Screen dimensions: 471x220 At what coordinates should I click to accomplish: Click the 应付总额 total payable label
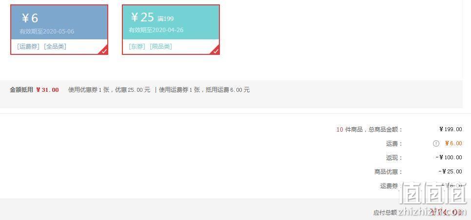pyautogui.click(x=385, y=213)
